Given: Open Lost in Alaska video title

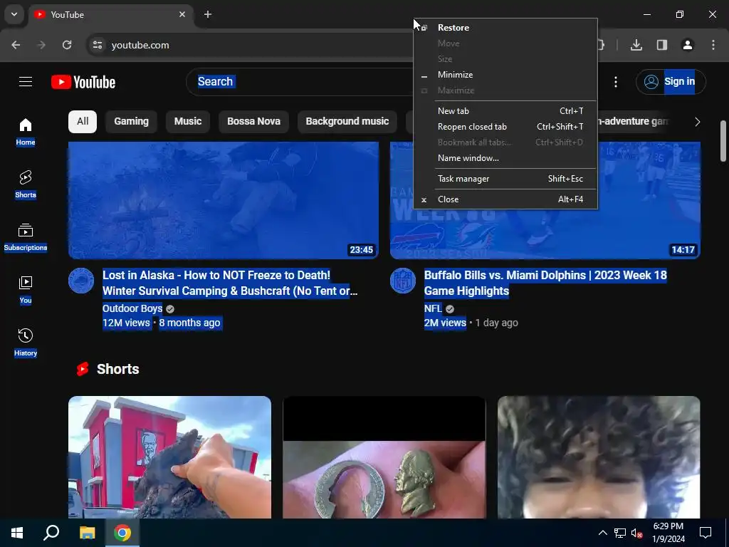Looking at the screenshot, I should [x=230, y=283].
